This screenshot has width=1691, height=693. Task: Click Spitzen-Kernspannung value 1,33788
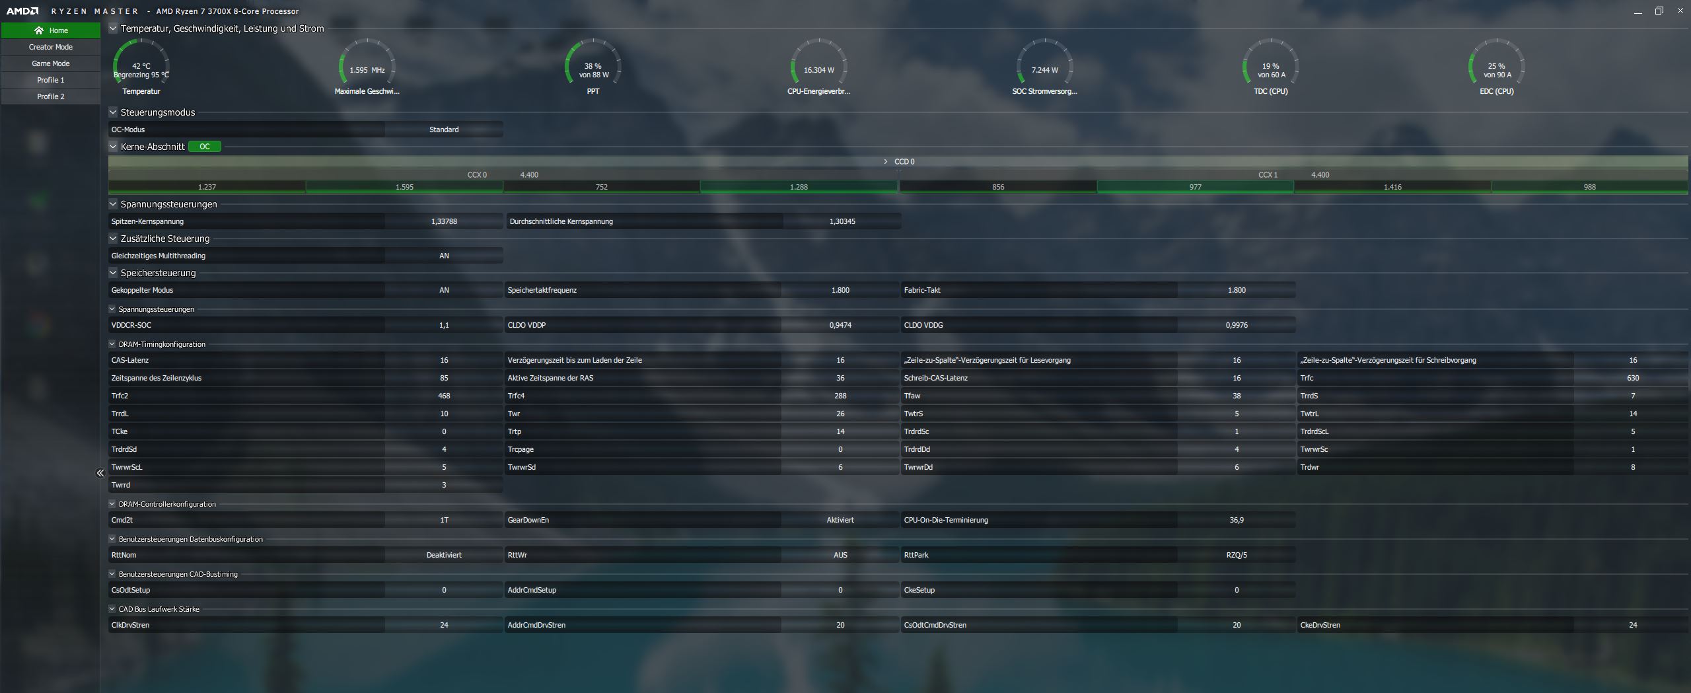click(x=444, y=221)
